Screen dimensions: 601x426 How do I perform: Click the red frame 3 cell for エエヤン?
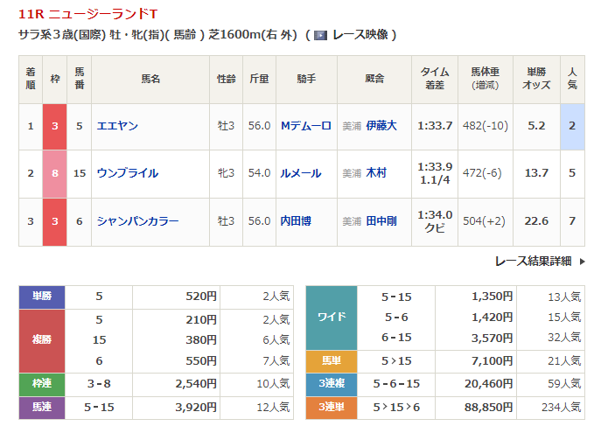tap(55, 126)
